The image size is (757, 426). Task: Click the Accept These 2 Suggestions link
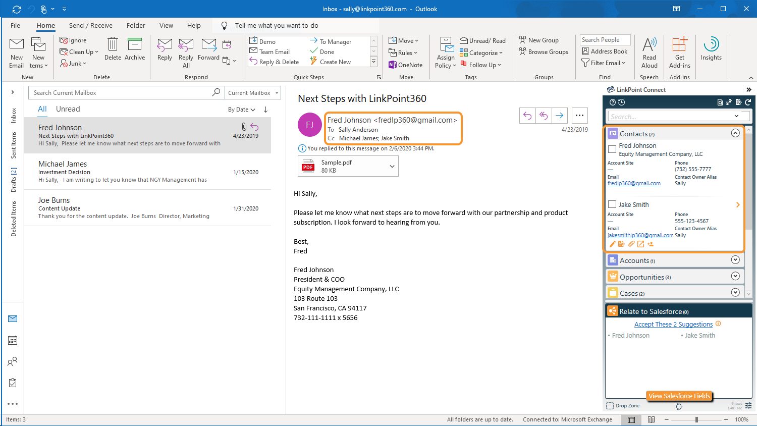673,325
